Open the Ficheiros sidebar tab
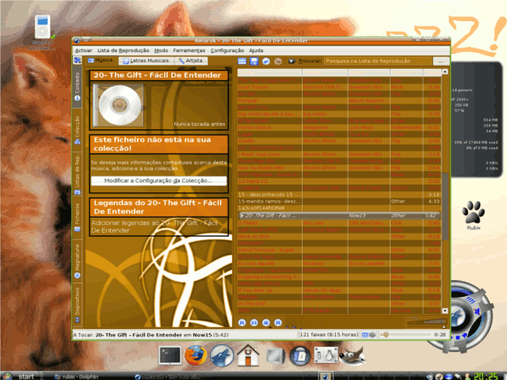Viewport: 507px width, 380px height. [78, 217]
